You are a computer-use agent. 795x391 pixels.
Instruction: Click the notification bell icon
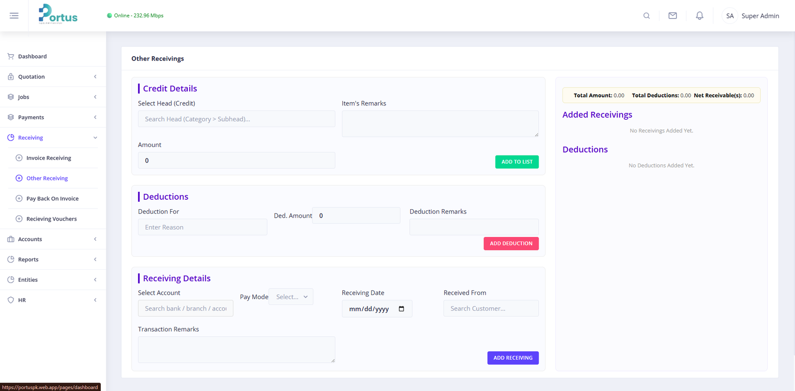699,16
